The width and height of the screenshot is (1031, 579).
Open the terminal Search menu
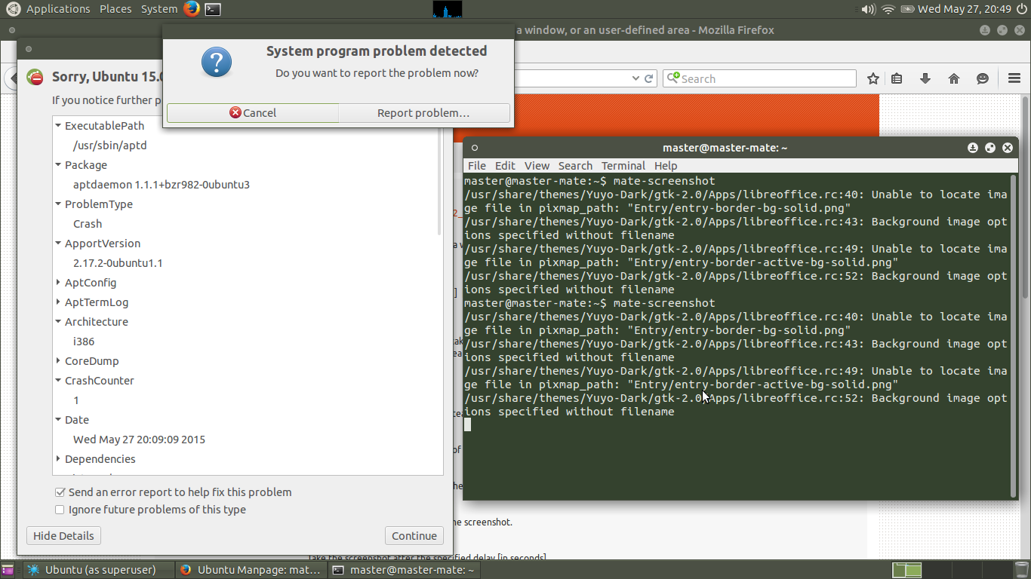click(575, 166)
